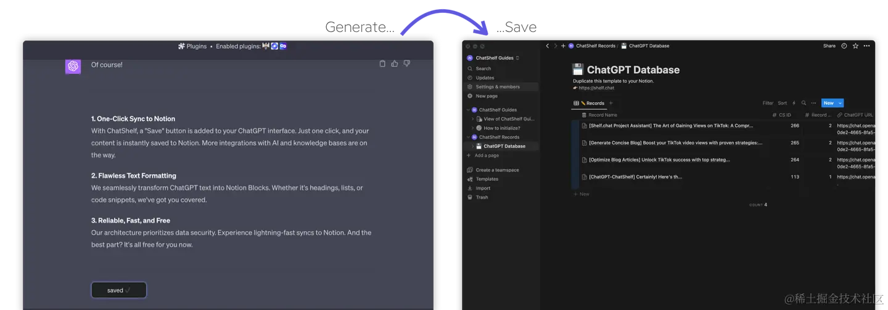Click "+ New" row below the table
The width and height of the screenshot is (888, 310).
[x=582, y=194]
